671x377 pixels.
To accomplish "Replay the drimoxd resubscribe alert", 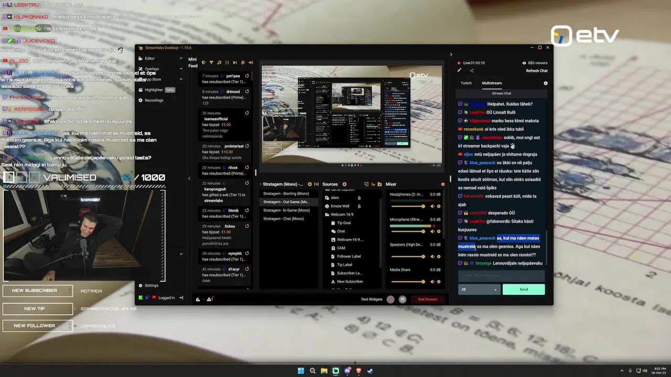I will click(x=247, y=92).
